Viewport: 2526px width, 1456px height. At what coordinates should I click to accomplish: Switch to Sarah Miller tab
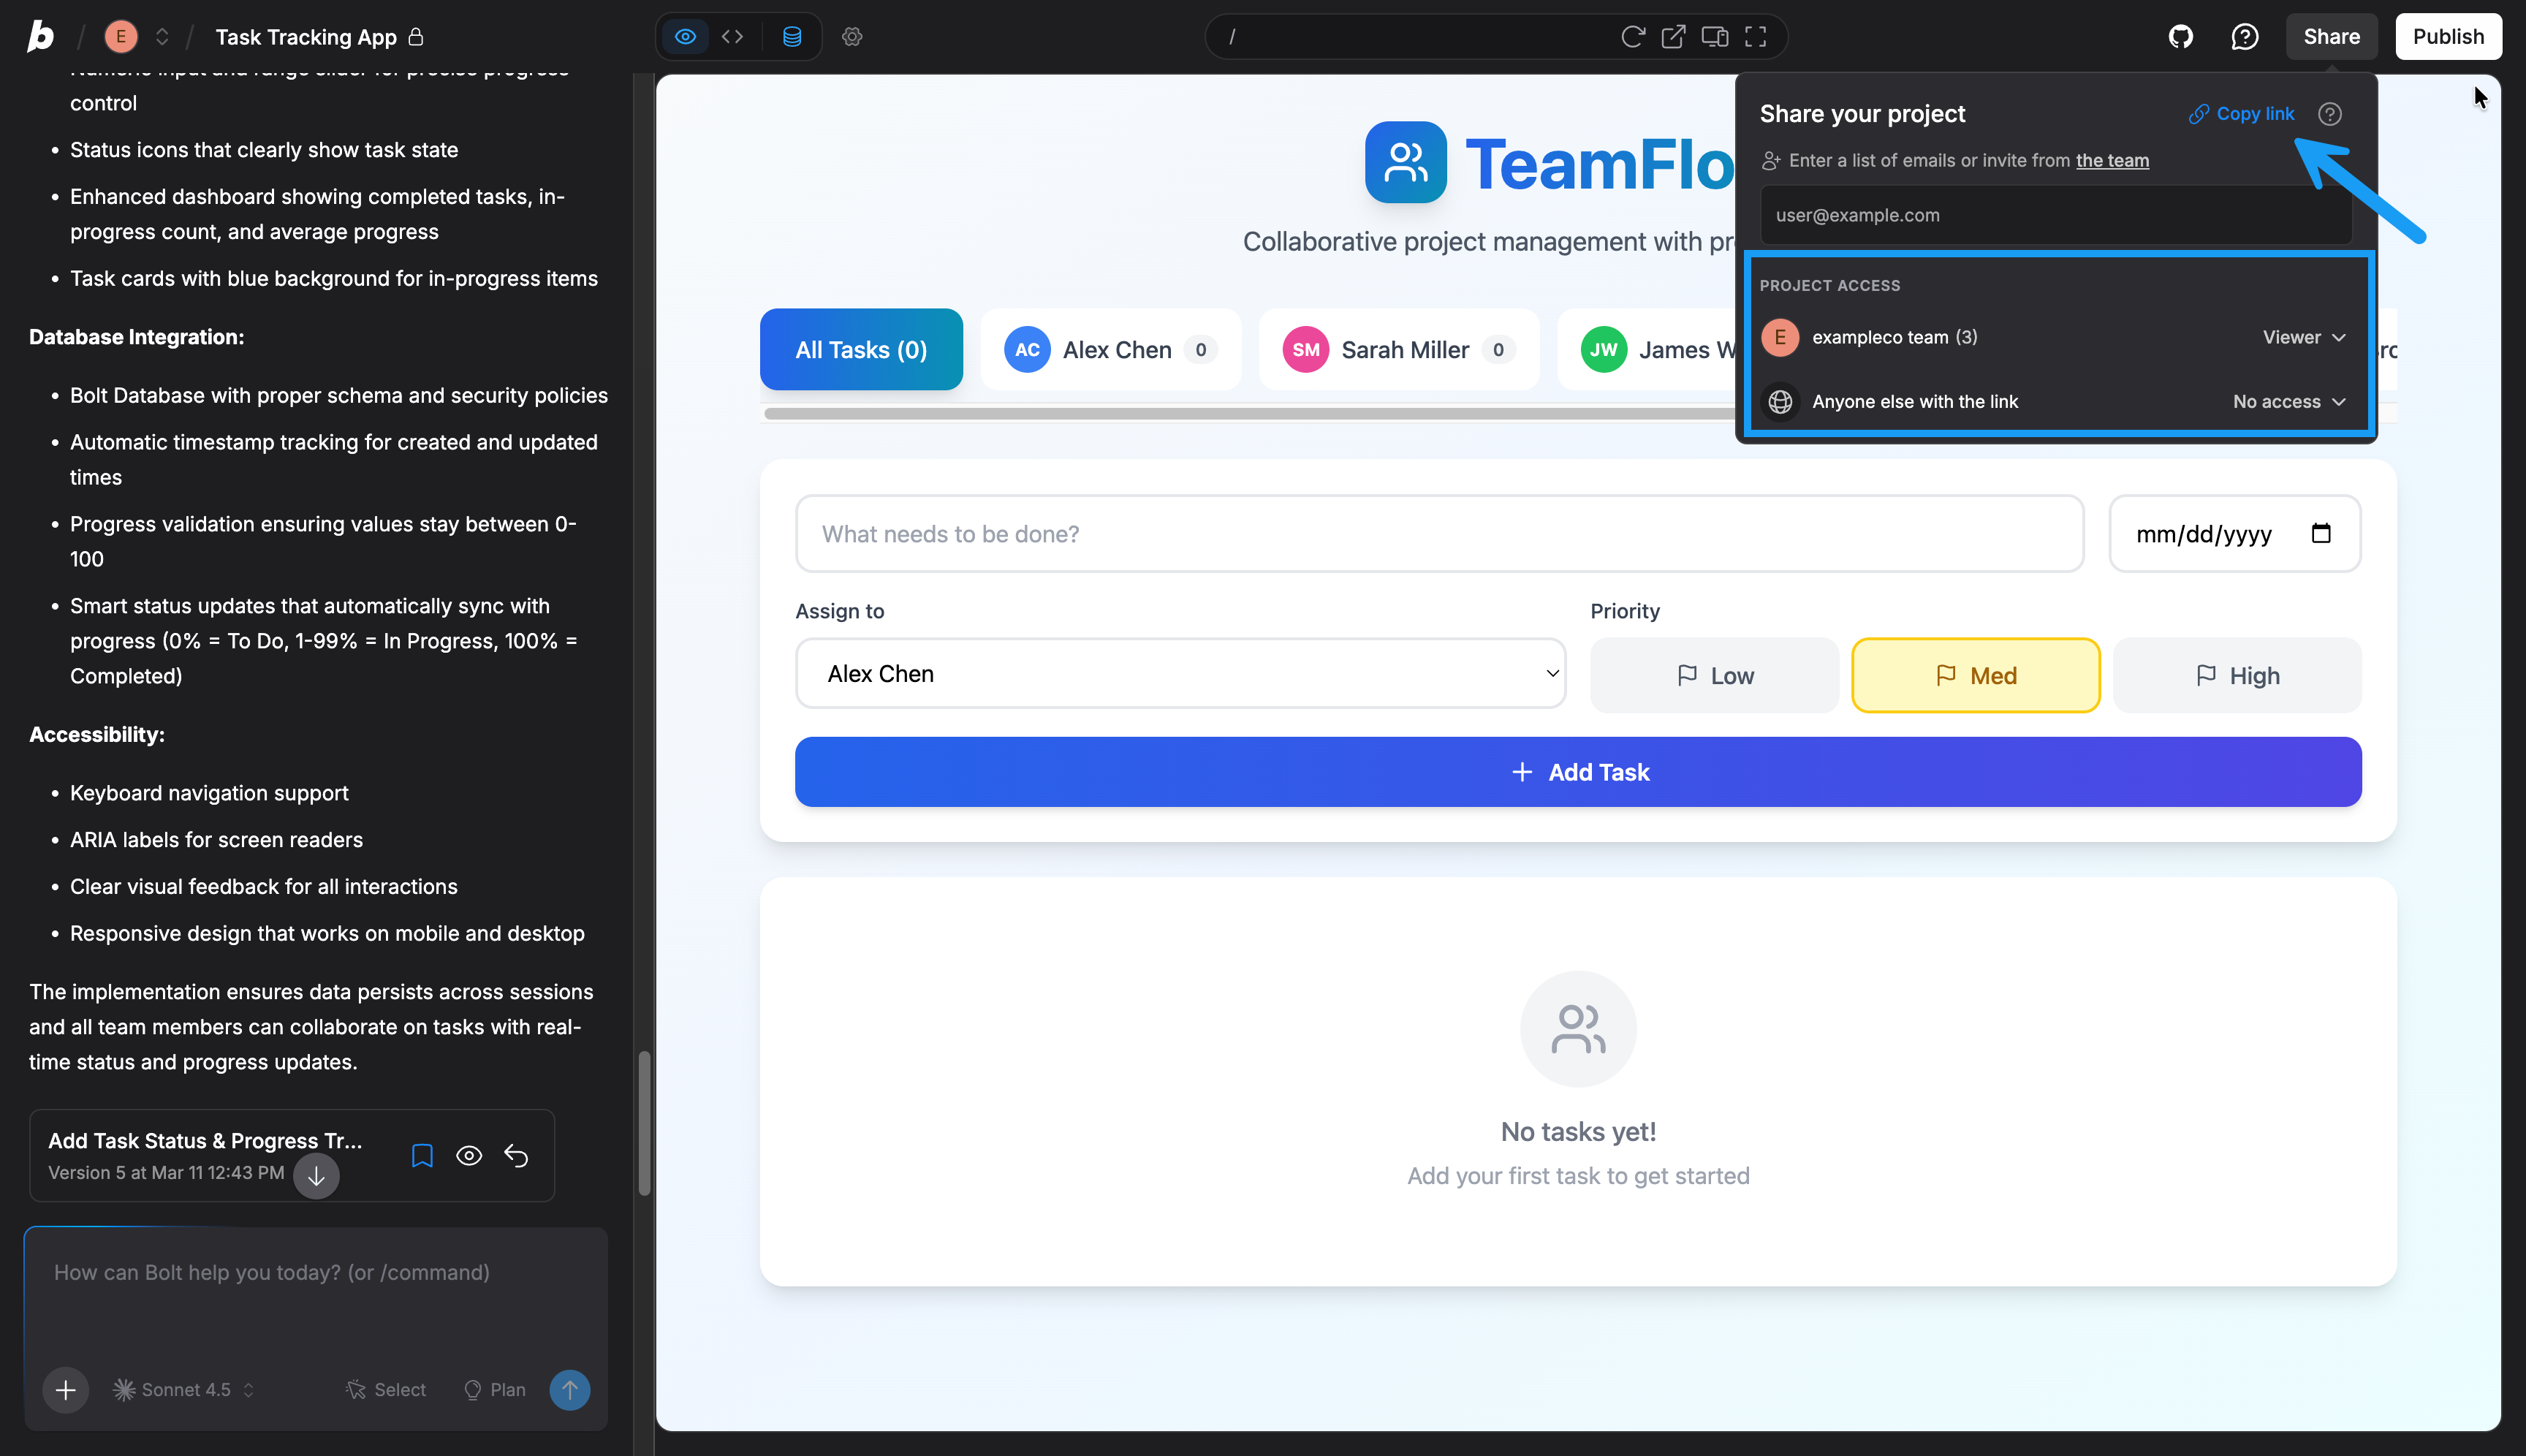point(1398,350)
